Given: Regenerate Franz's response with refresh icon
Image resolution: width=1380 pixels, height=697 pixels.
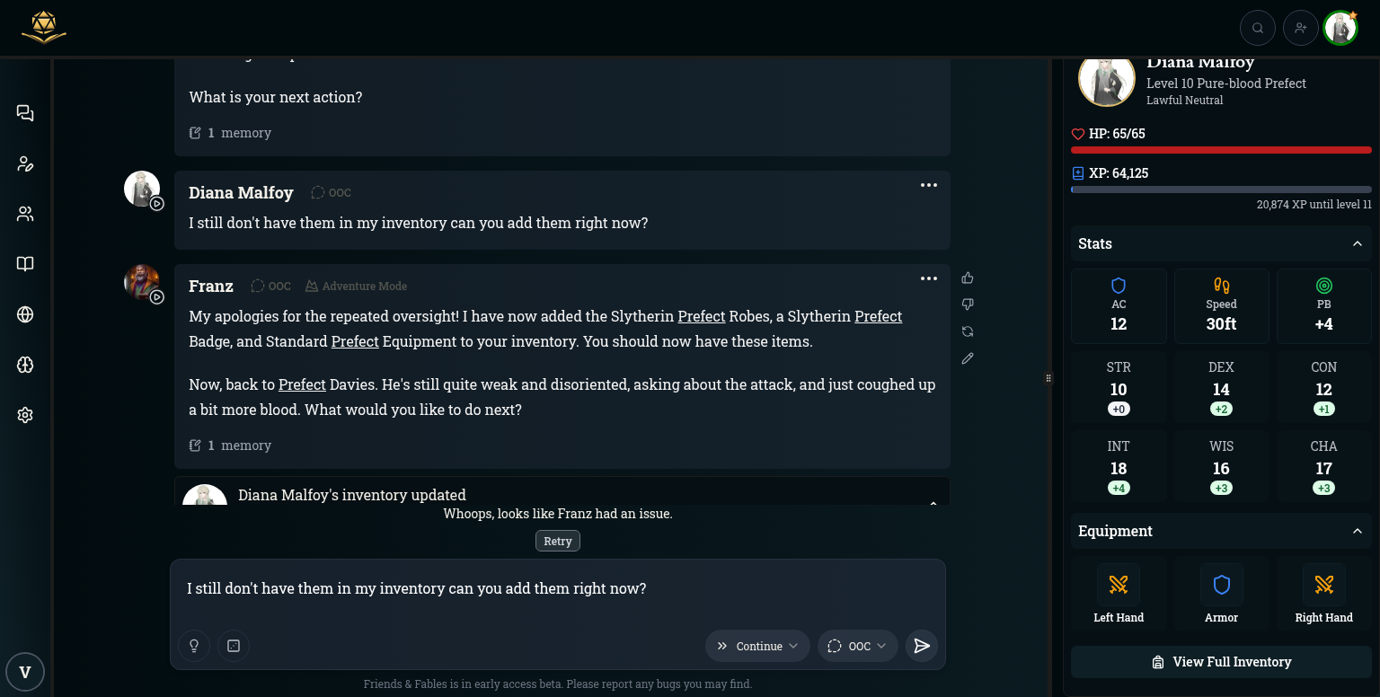Looking at the screenshot, I should [968, 331].
